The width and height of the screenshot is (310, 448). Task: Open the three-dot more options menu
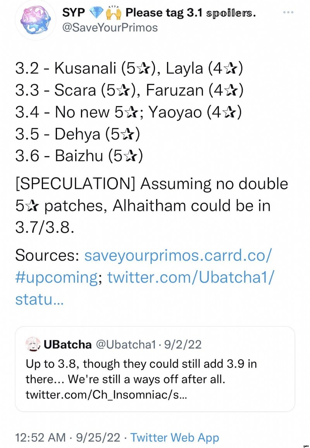point(288,12)
